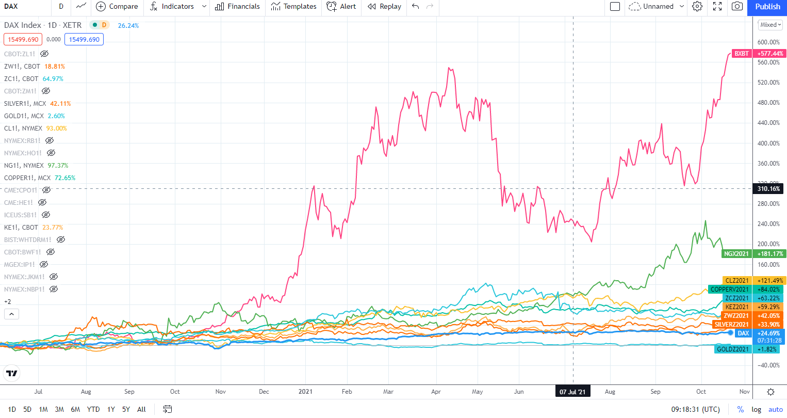Show the hidden NYMEX:JKM1! series
This screenshot has height=418, width=787.
click(x=54, y=277)
